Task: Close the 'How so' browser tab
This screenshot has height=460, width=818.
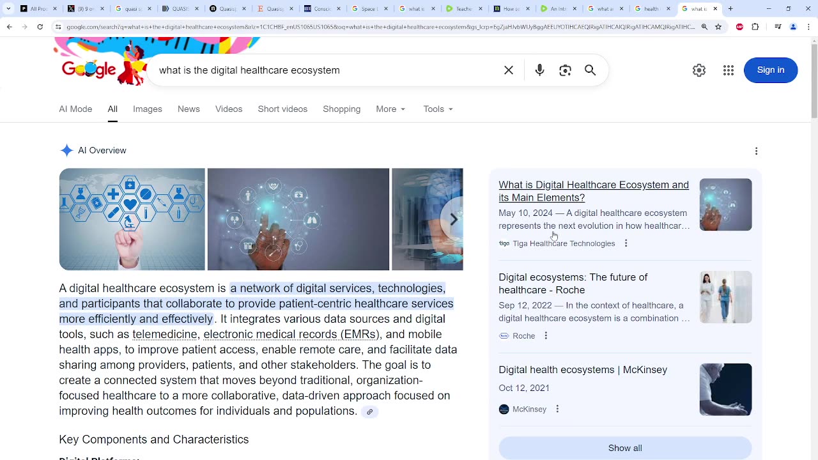Action: [x=527, y=9]
